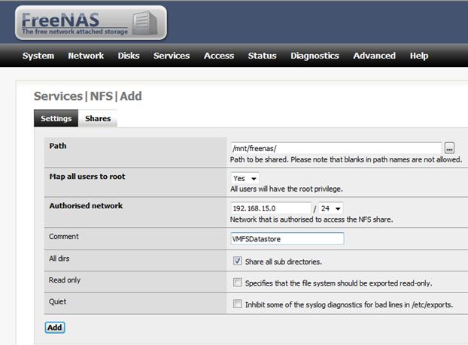This screenshot has height=345, width=468.
Task: Enable Share all sub directories checkbox
Action: click(x=238, y=262)
